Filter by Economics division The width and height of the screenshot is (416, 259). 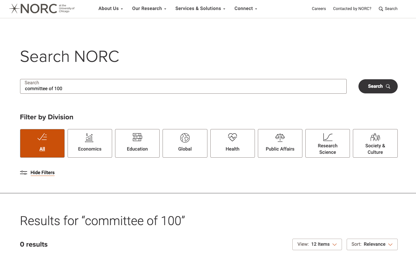coord(90,143)
